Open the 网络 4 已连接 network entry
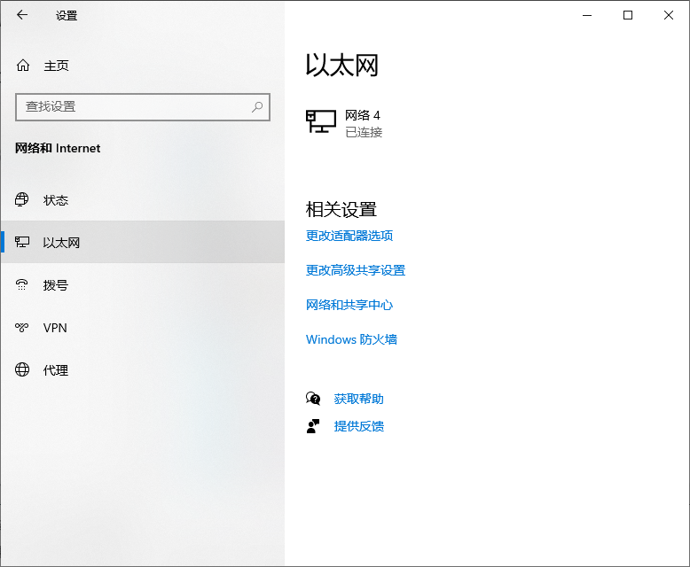This screenshot has height=567, width=690. click(344, 123)
